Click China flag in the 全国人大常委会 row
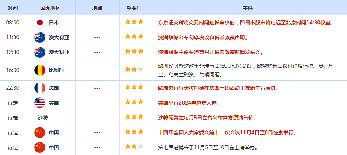Screen dimensions: 347x155 [x=40, y=132]
